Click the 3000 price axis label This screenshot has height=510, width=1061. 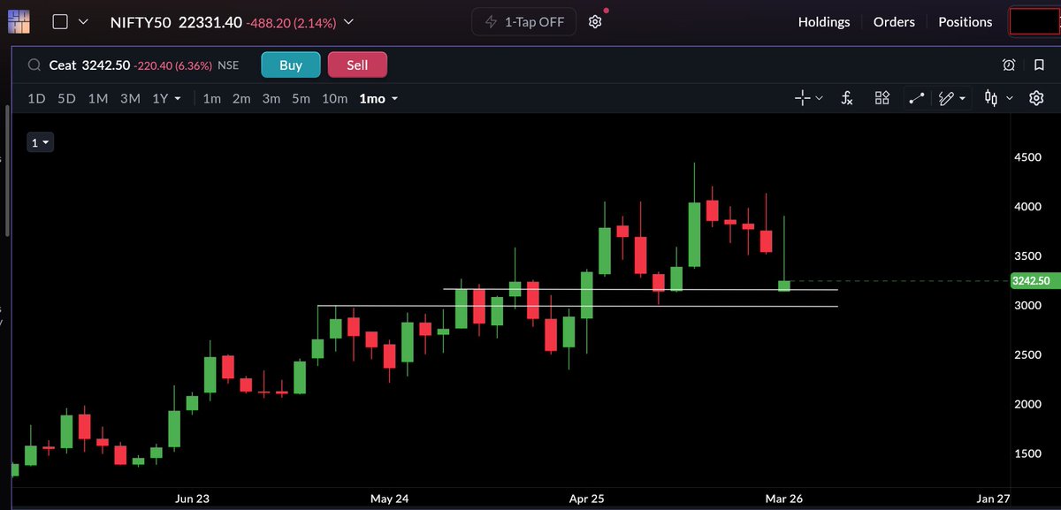click(1028, 306)
